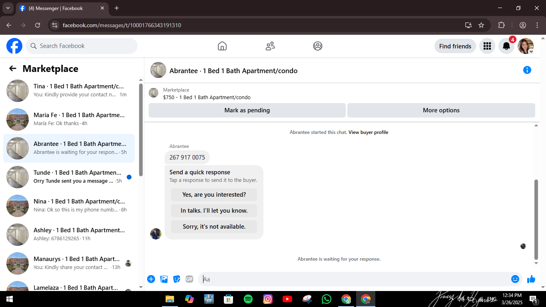Click the browser address bar URL
Screen dimensions: 546x307
click(x=122, y=25)
